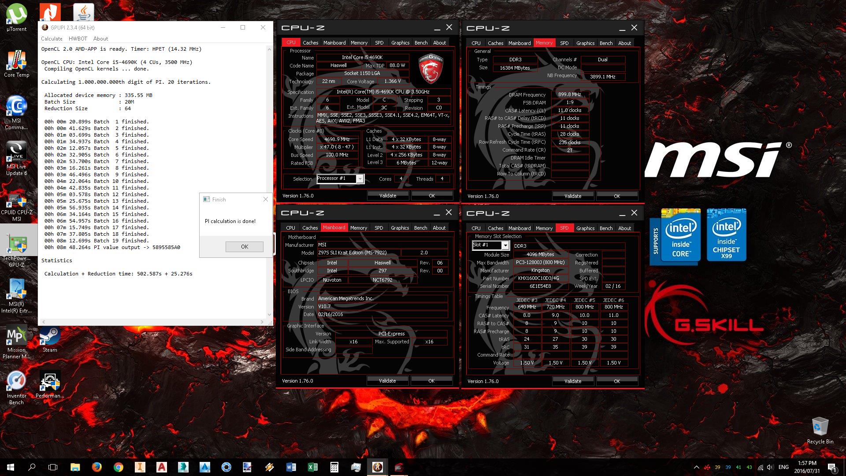Open the MSI Live Update 6 desktop icon
The image size is (846, 476).
pyautogui.click(x=16, y=159)
